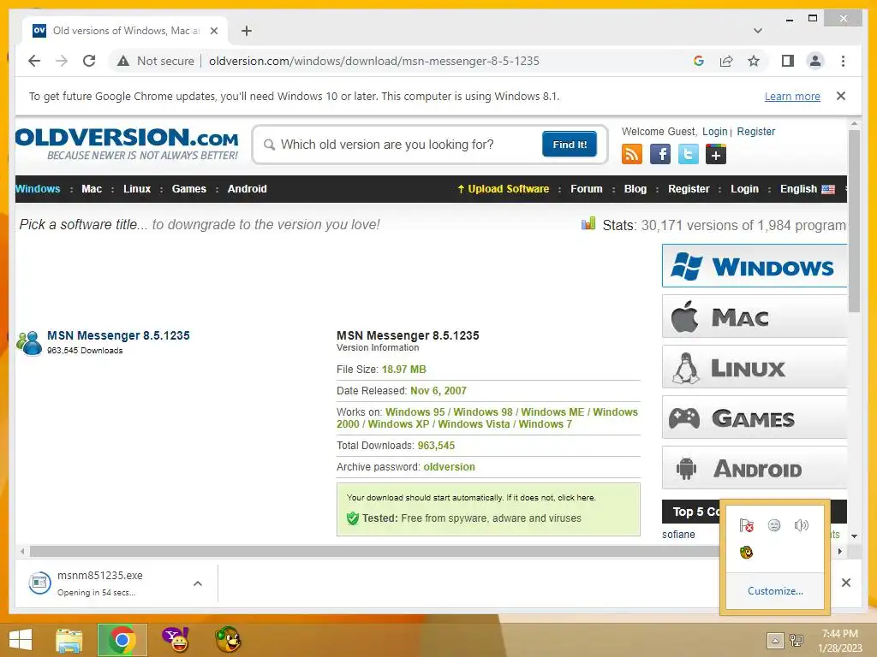Click the large Windows category button

tap(754, 266)
